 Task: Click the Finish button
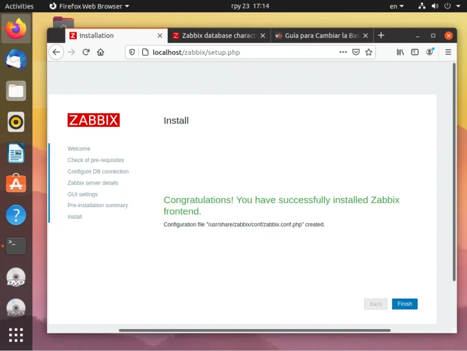pyautogui.click(x=404, y=304)
